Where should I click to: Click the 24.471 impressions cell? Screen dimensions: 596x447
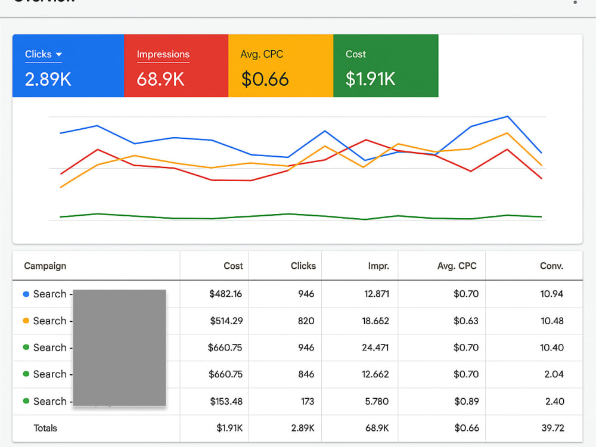[x=375, y=347]
